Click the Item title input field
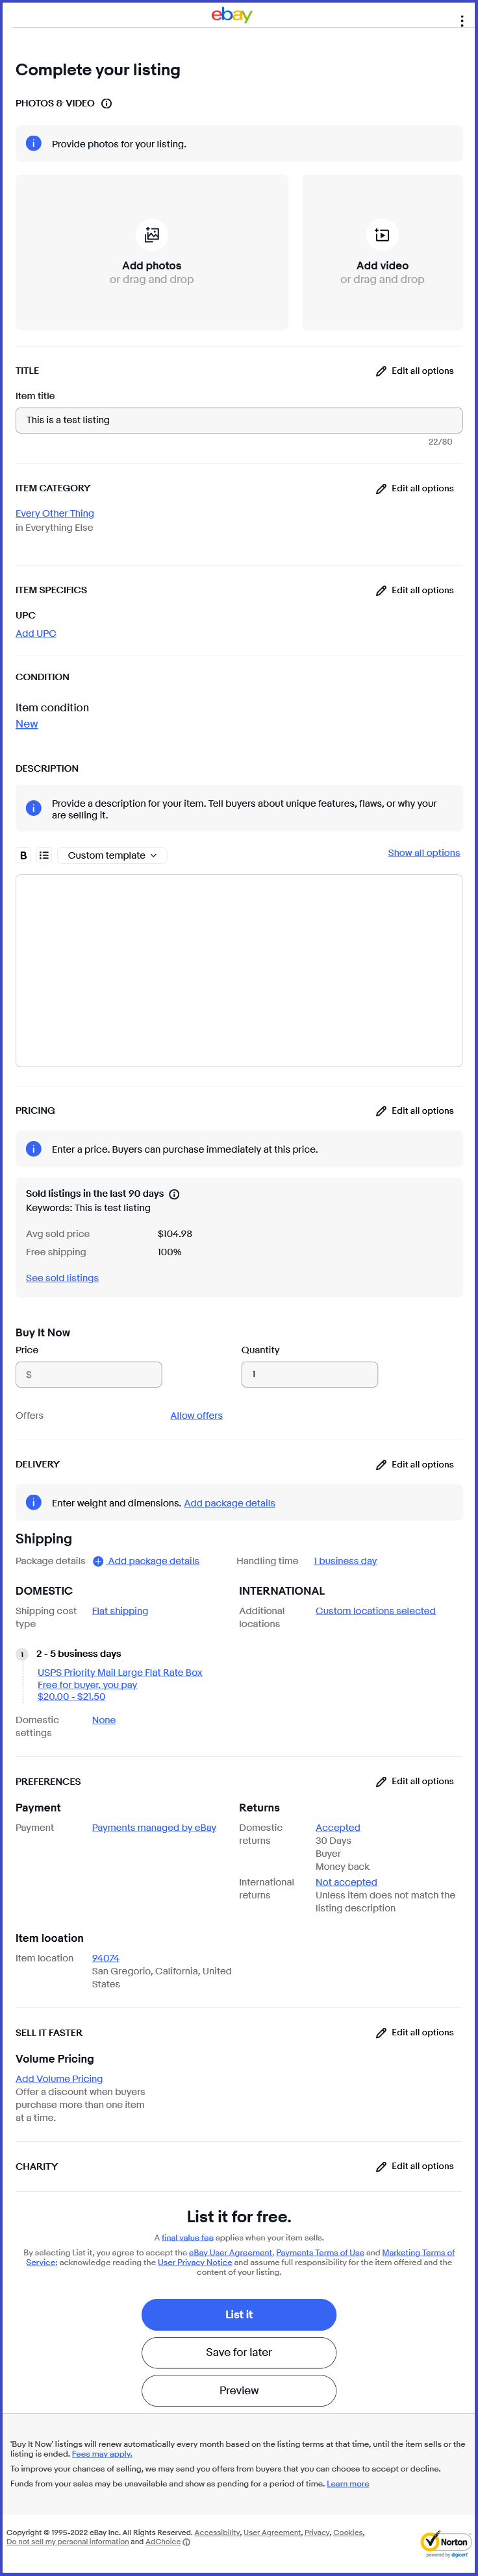The width and height of the screenshot is (478, 2576). (239, 420)
